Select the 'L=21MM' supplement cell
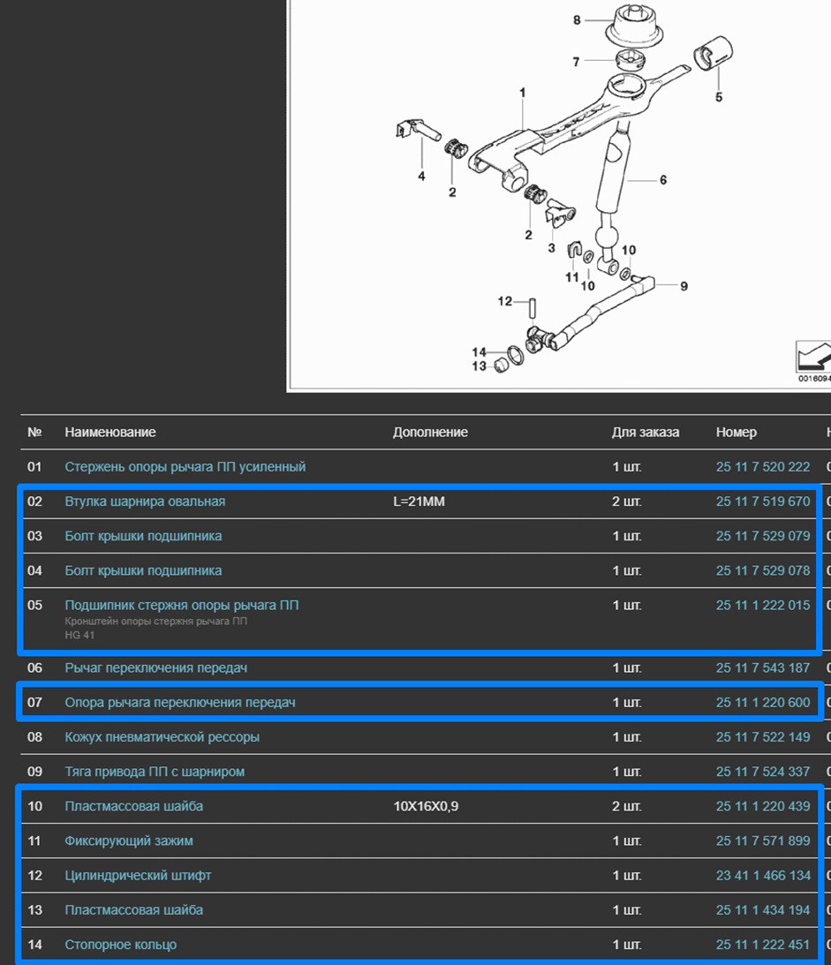The image size is (831, 965). point(419,501)
